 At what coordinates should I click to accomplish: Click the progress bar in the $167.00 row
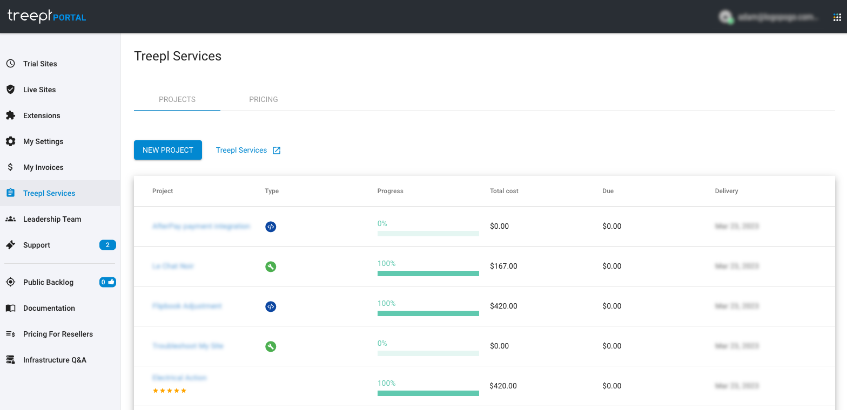[428, 274]
